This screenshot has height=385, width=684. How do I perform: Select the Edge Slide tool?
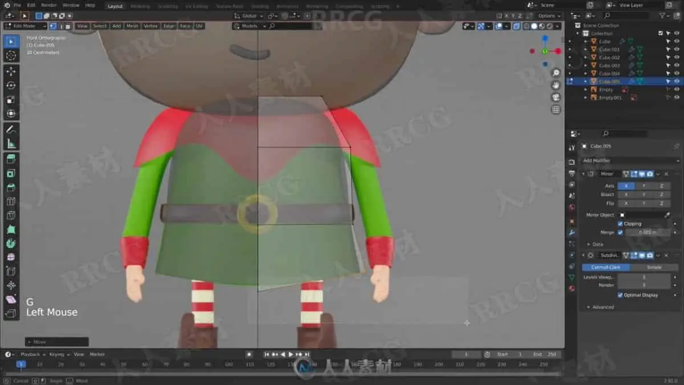click(x=11, y=271)
